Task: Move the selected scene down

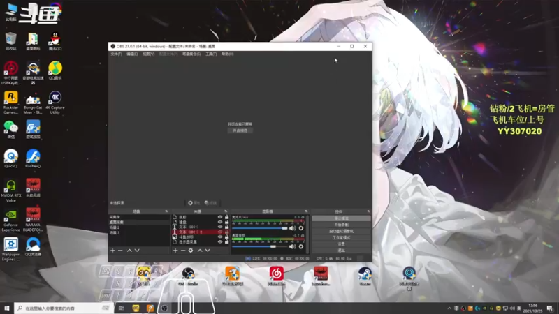Action: 137,251
